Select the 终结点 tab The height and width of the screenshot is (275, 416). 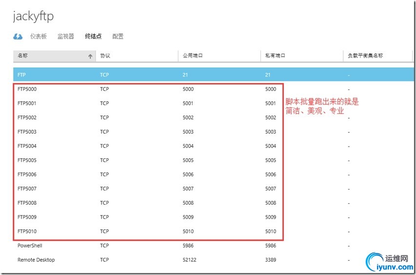93,37
